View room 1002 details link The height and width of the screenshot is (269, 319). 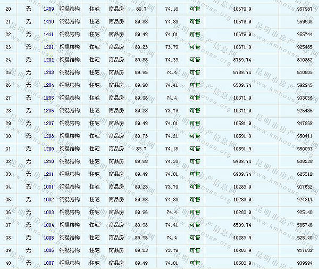click(x=48, y=200)
